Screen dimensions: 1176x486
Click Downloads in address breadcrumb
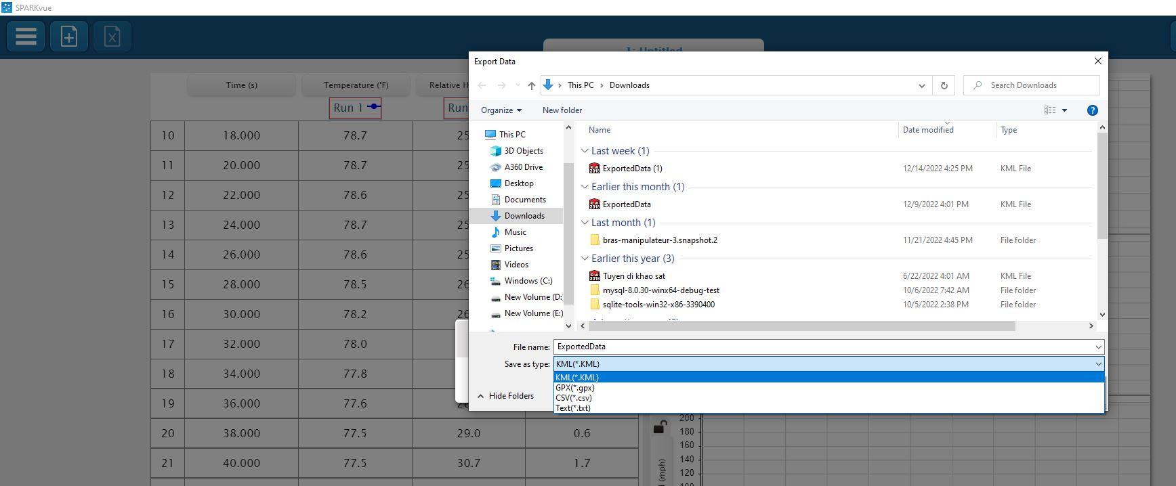pyautogui.click(x=629, y=85)
